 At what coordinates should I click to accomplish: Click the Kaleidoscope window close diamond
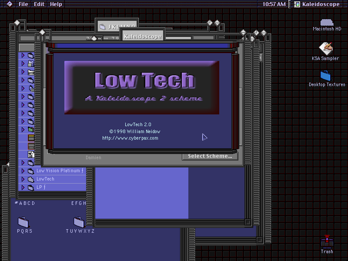point(42,32)
